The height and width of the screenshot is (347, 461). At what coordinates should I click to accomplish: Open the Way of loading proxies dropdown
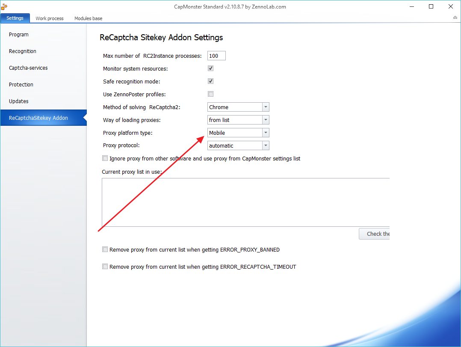238,120
